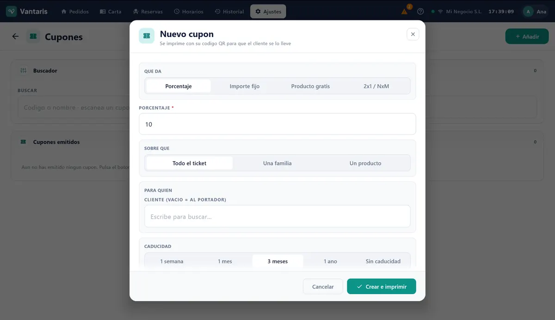Set expiry to 1 mes

click(x=225, y=261)
